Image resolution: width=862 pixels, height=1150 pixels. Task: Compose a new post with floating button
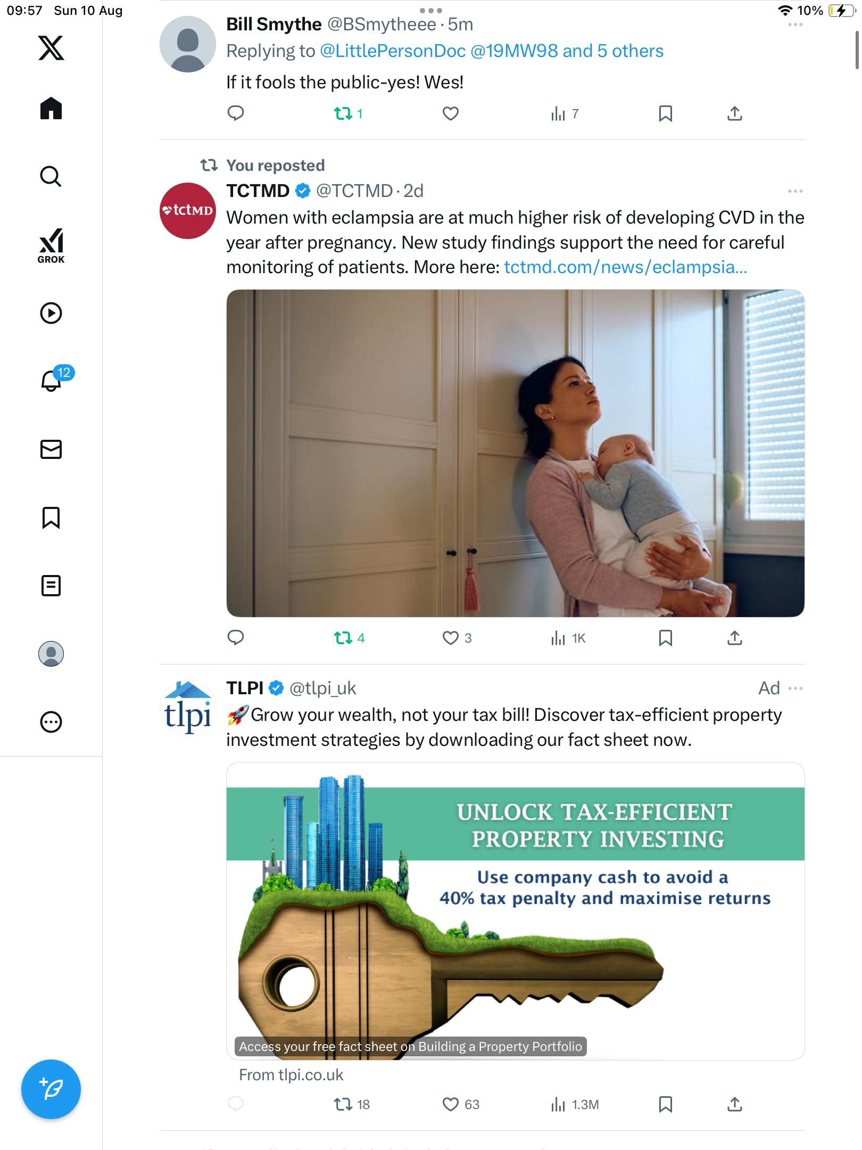coord(51,1089)
